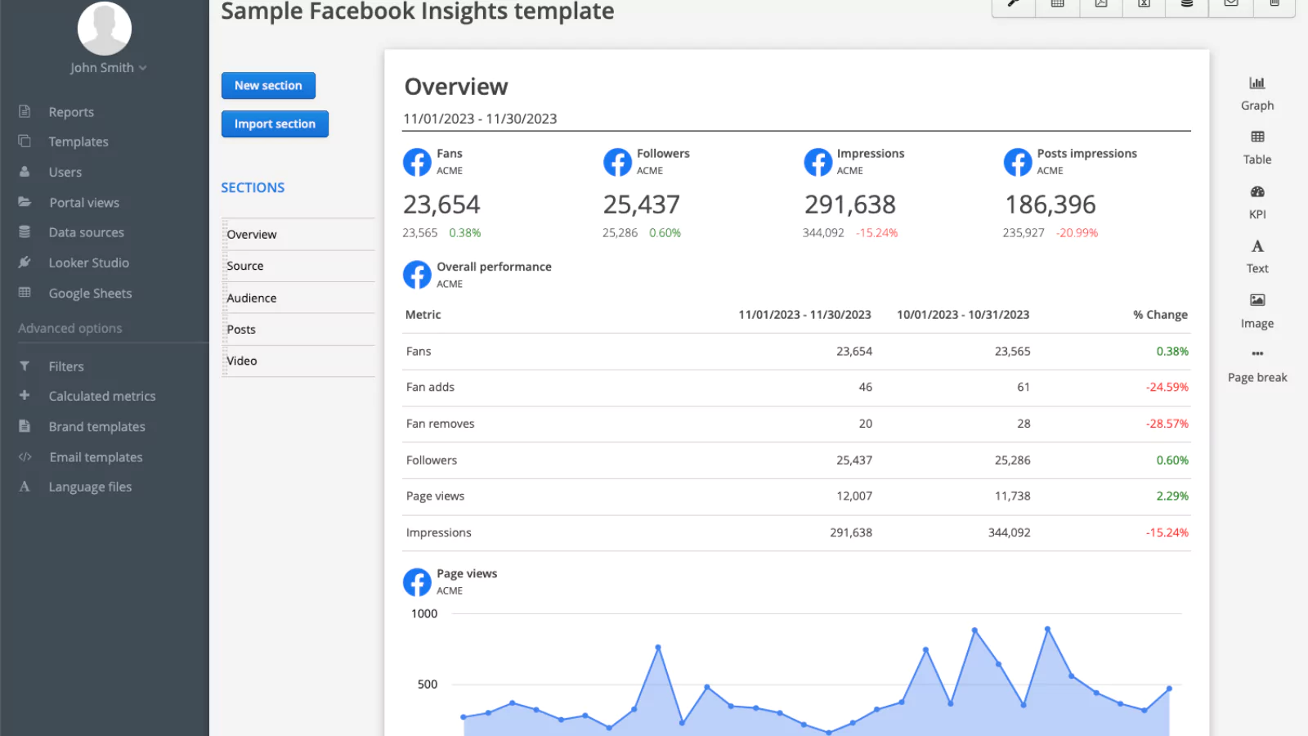
Task: Click the Users sidebar icon
Action: tap(25, 172)
